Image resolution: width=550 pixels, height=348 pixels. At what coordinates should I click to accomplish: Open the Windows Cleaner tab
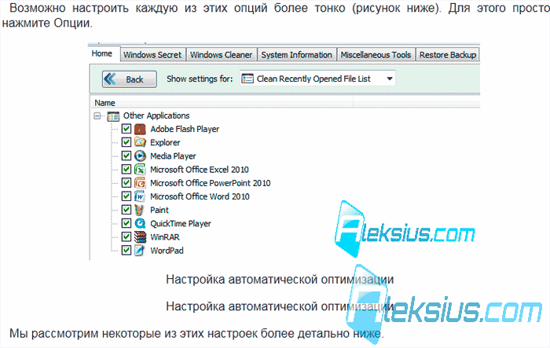tap(222, 55)
